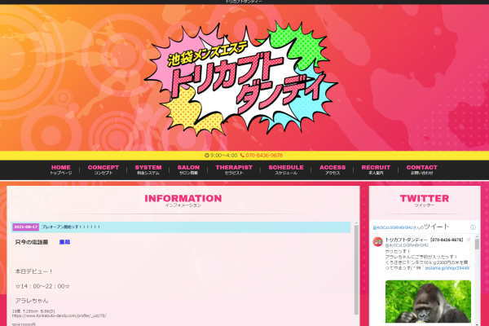View the SCHEDULE page
The height and width of the screenshot is (326, 489).
coord(285,170)
